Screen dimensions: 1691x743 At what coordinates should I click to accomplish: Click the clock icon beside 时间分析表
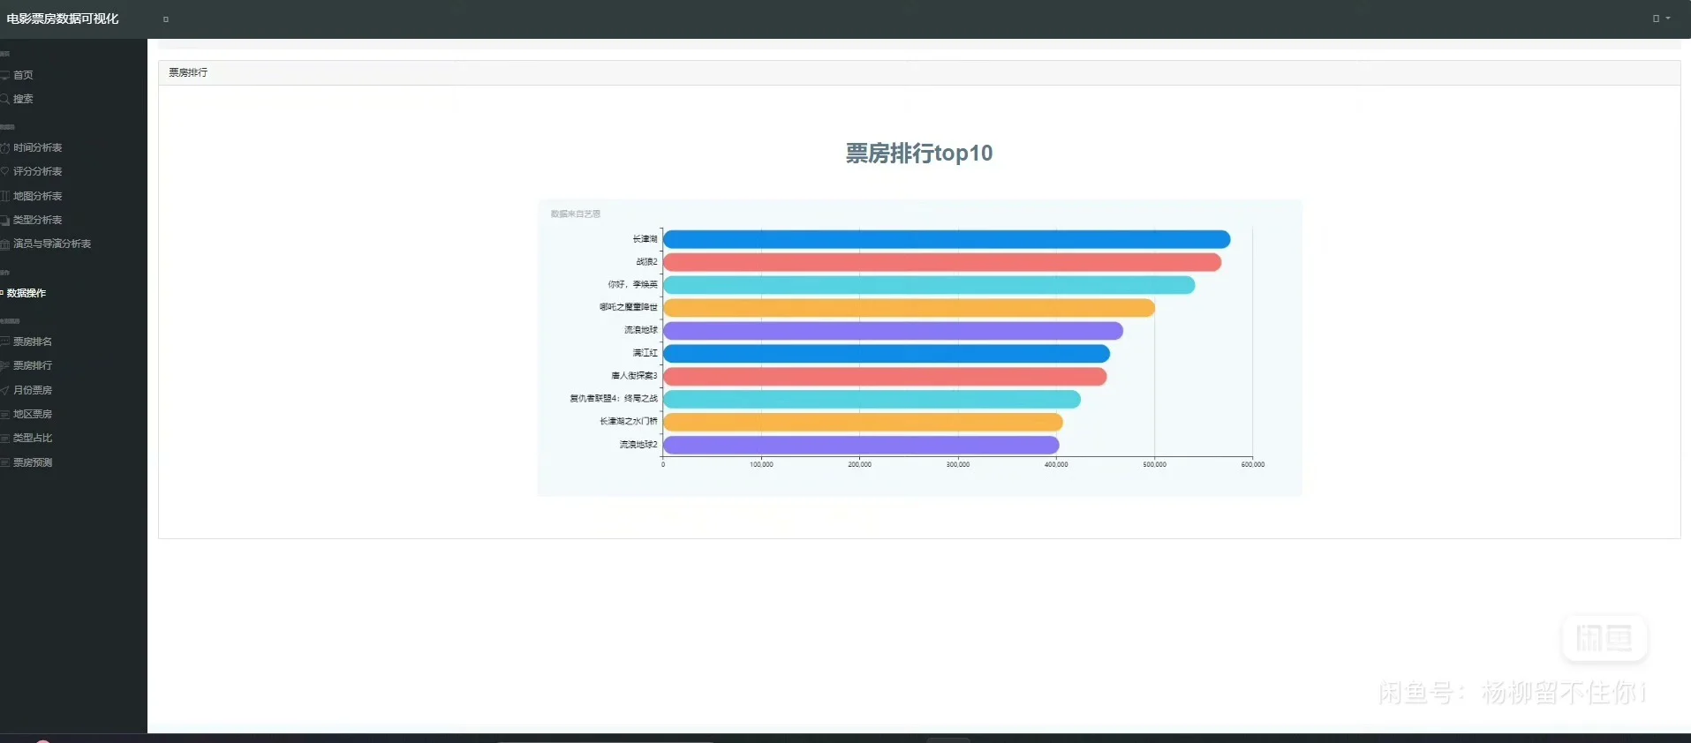[4, 147]
